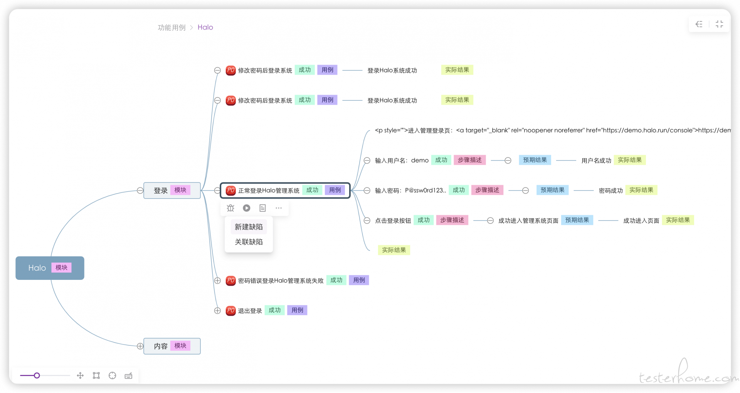This screenshot has width=740, height=393.
Task: Collapse the first 修改密码后登录系统 node
Action: point(217,70)
